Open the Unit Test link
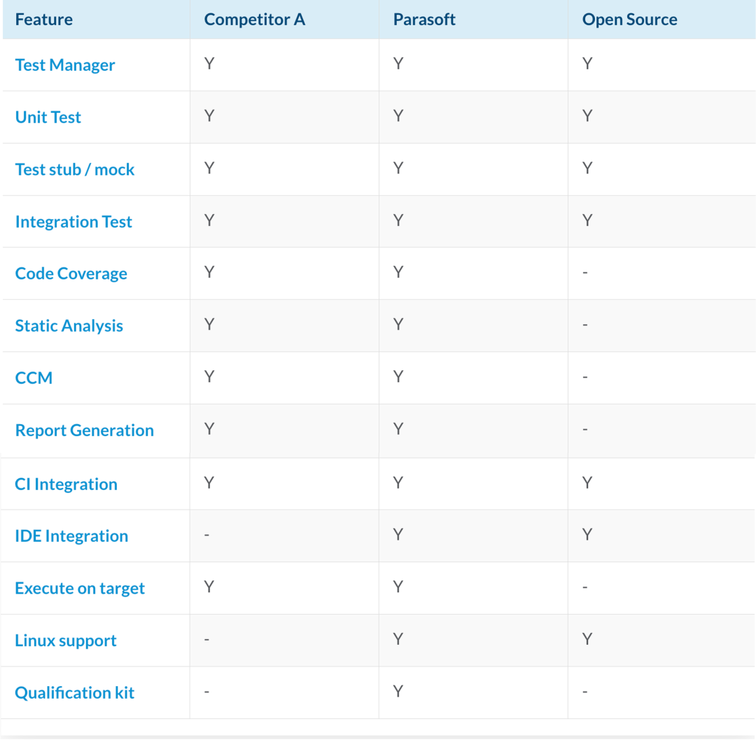Image resolution: width=756 pixels, height=740 pixels. 48,117
